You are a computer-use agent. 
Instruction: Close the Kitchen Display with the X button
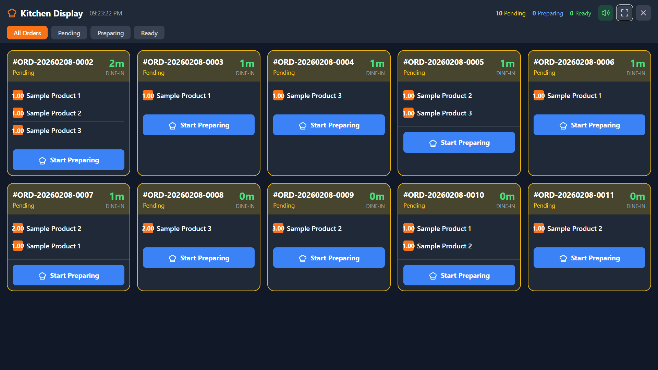[x=643, y=13]
